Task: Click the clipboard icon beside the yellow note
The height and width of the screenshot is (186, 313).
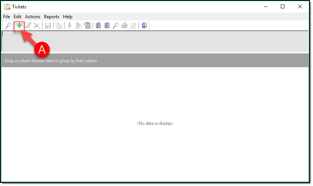Action: (98, 25)
